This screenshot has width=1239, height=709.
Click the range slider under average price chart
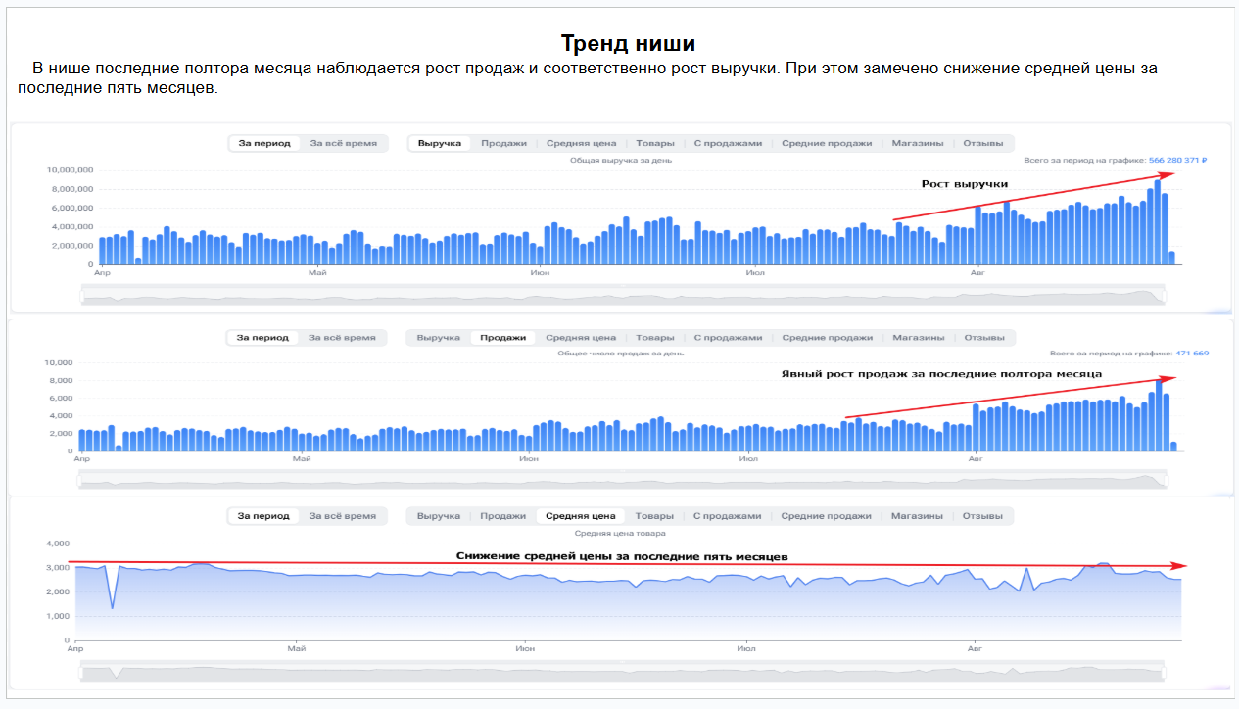(x=622, y=672)
